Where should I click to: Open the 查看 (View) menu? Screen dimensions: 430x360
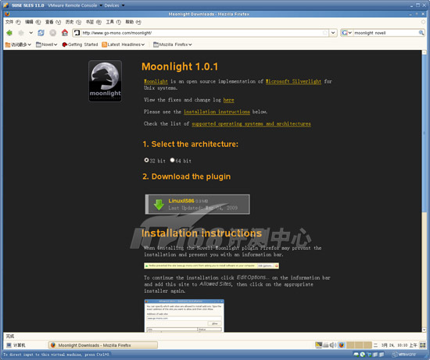coord(53,22)
